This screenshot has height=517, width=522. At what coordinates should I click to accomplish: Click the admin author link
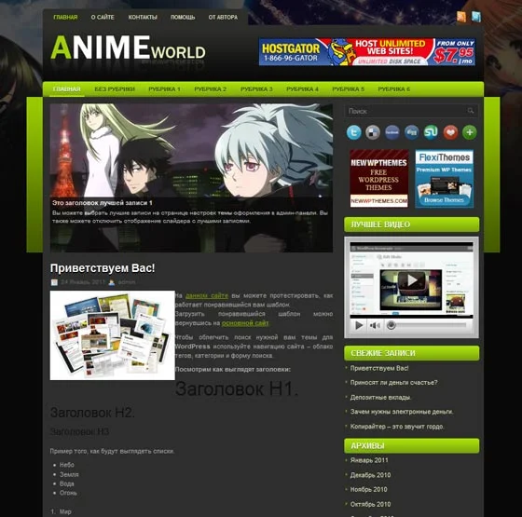(x=127, y=282)
